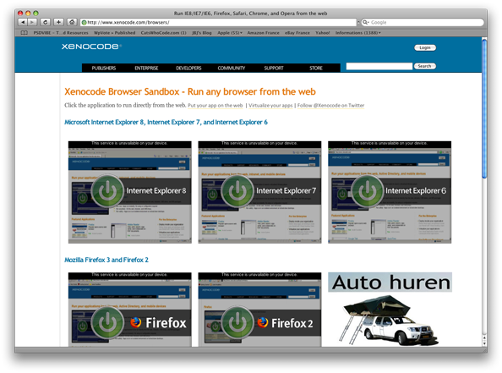Open the bookmarks book icon

[x=24, y=33]
